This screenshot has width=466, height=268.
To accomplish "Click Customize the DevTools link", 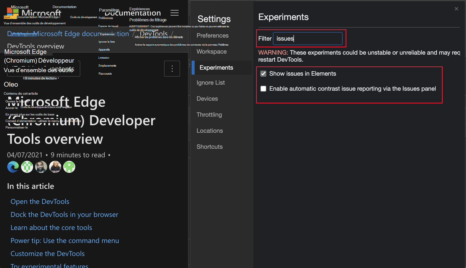I will [x=48, y=254].
